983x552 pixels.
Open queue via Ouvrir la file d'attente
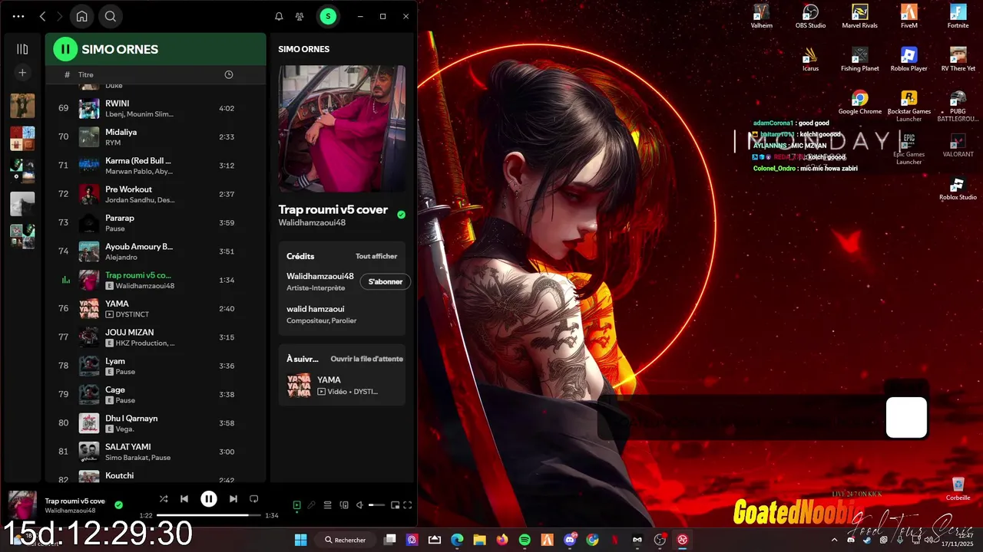[366, 359]
